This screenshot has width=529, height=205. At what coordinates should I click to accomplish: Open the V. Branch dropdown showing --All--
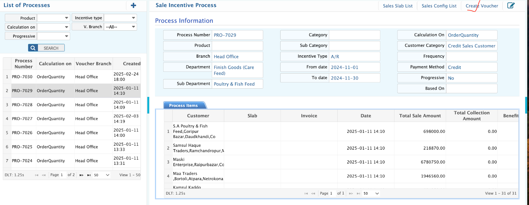pyautogui.click(x=120, y=27)
